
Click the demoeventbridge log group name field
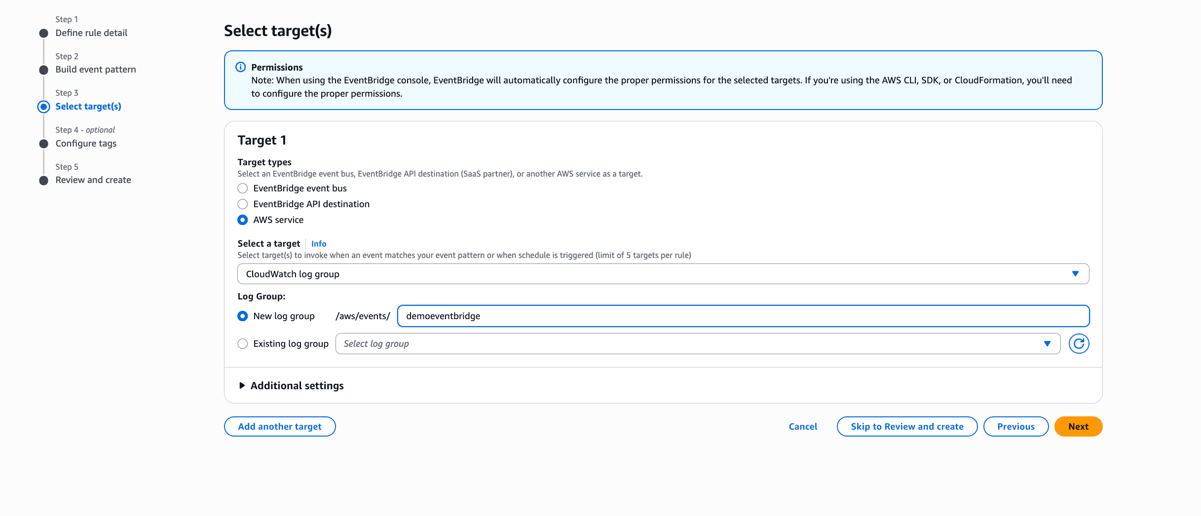(x=691, y=316)
